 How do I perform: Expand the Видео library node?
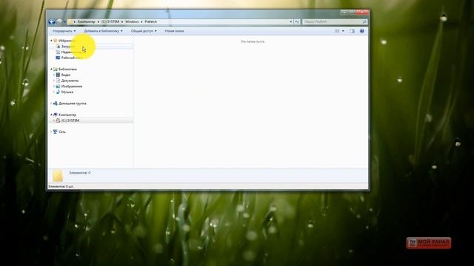pyautogui.click(x=54, y=75)
